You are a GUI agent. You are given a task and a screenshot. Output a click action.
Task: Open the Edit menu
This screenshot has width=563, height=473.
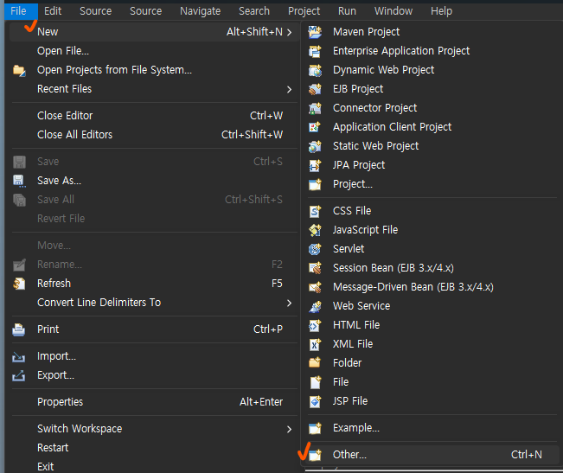click(x=53, y=11)
